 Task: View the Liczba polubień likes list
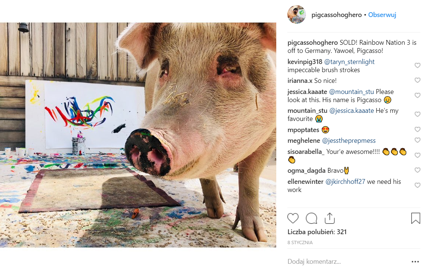(x=317, y=232)
